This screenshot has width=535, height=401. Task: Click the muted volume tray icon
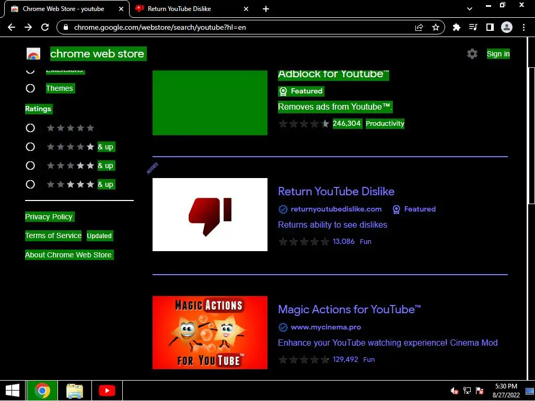pyautogui.click(x=454, y=391)
